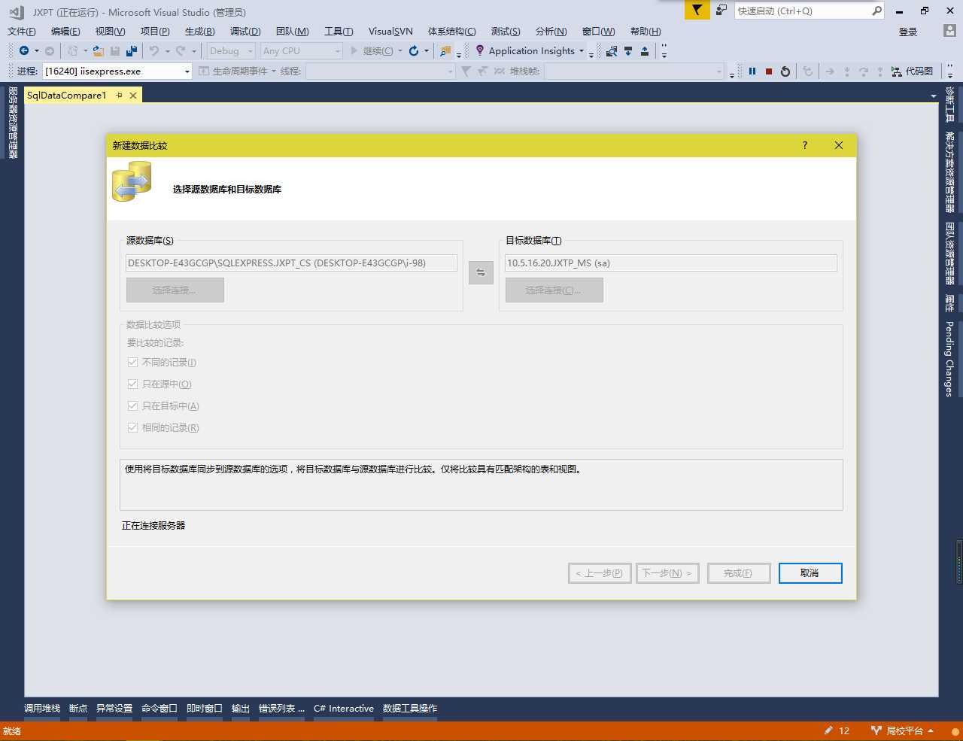Click source 选择连接 button
The image size is (963, 741).
175,290
